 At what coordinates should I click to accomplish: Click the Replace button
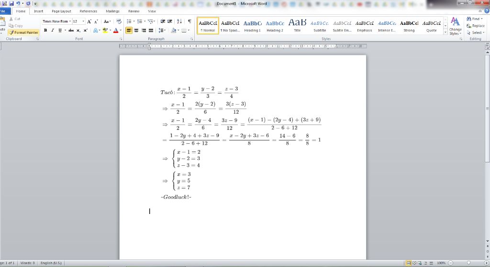tap(475, 26)
